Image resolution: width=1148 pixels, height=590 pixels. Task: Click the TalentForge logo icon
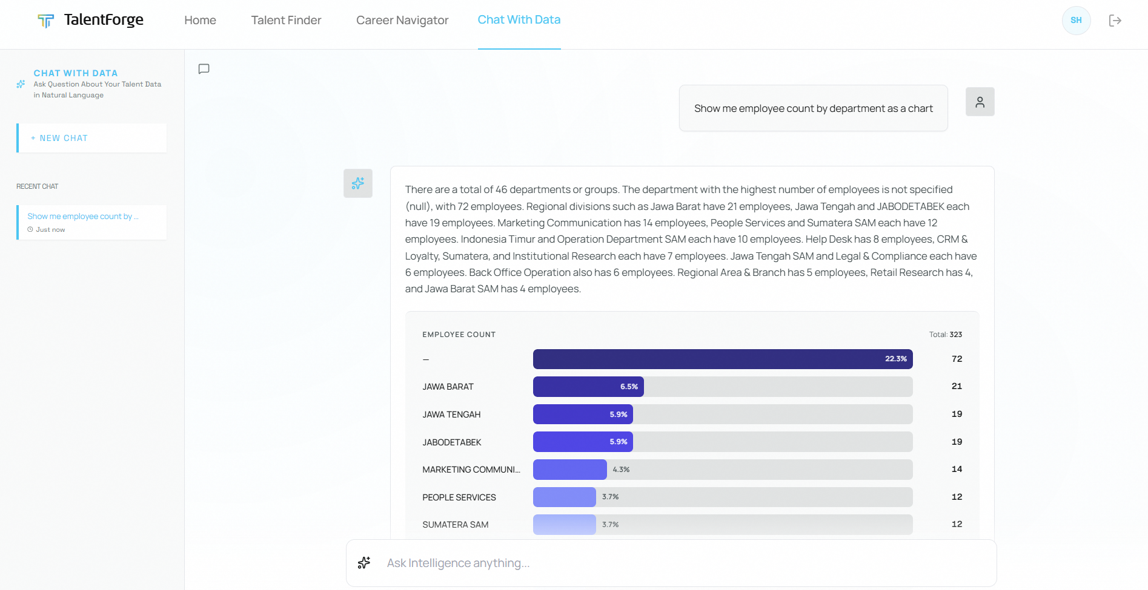[45, 21]
